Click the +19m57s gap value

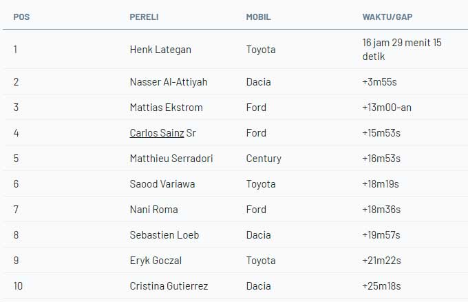(381, 235)
